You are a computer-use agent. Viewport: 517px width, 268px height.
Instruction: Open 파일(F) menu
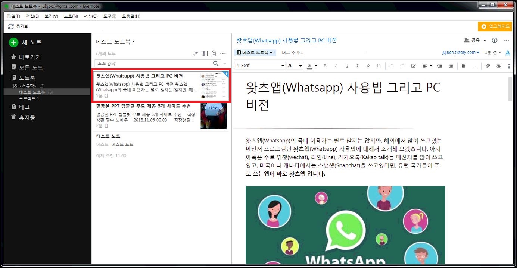pyautogui.click(x=14, y=16)
